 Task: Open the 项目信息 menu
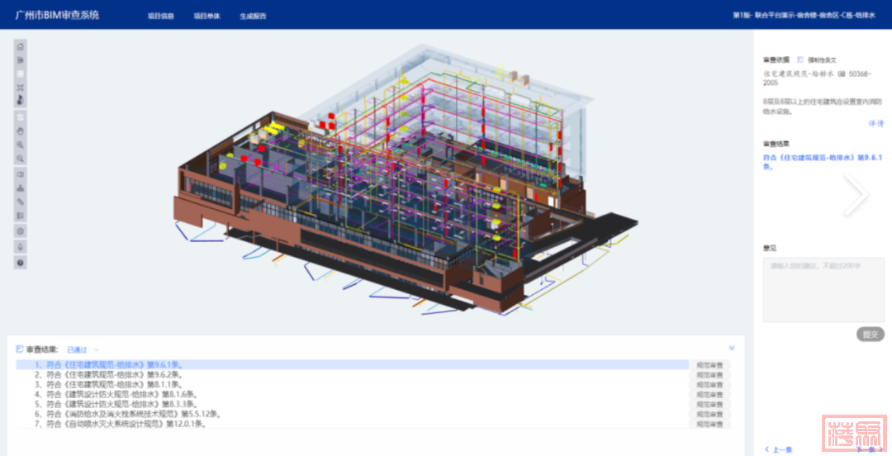pos(160,16)
